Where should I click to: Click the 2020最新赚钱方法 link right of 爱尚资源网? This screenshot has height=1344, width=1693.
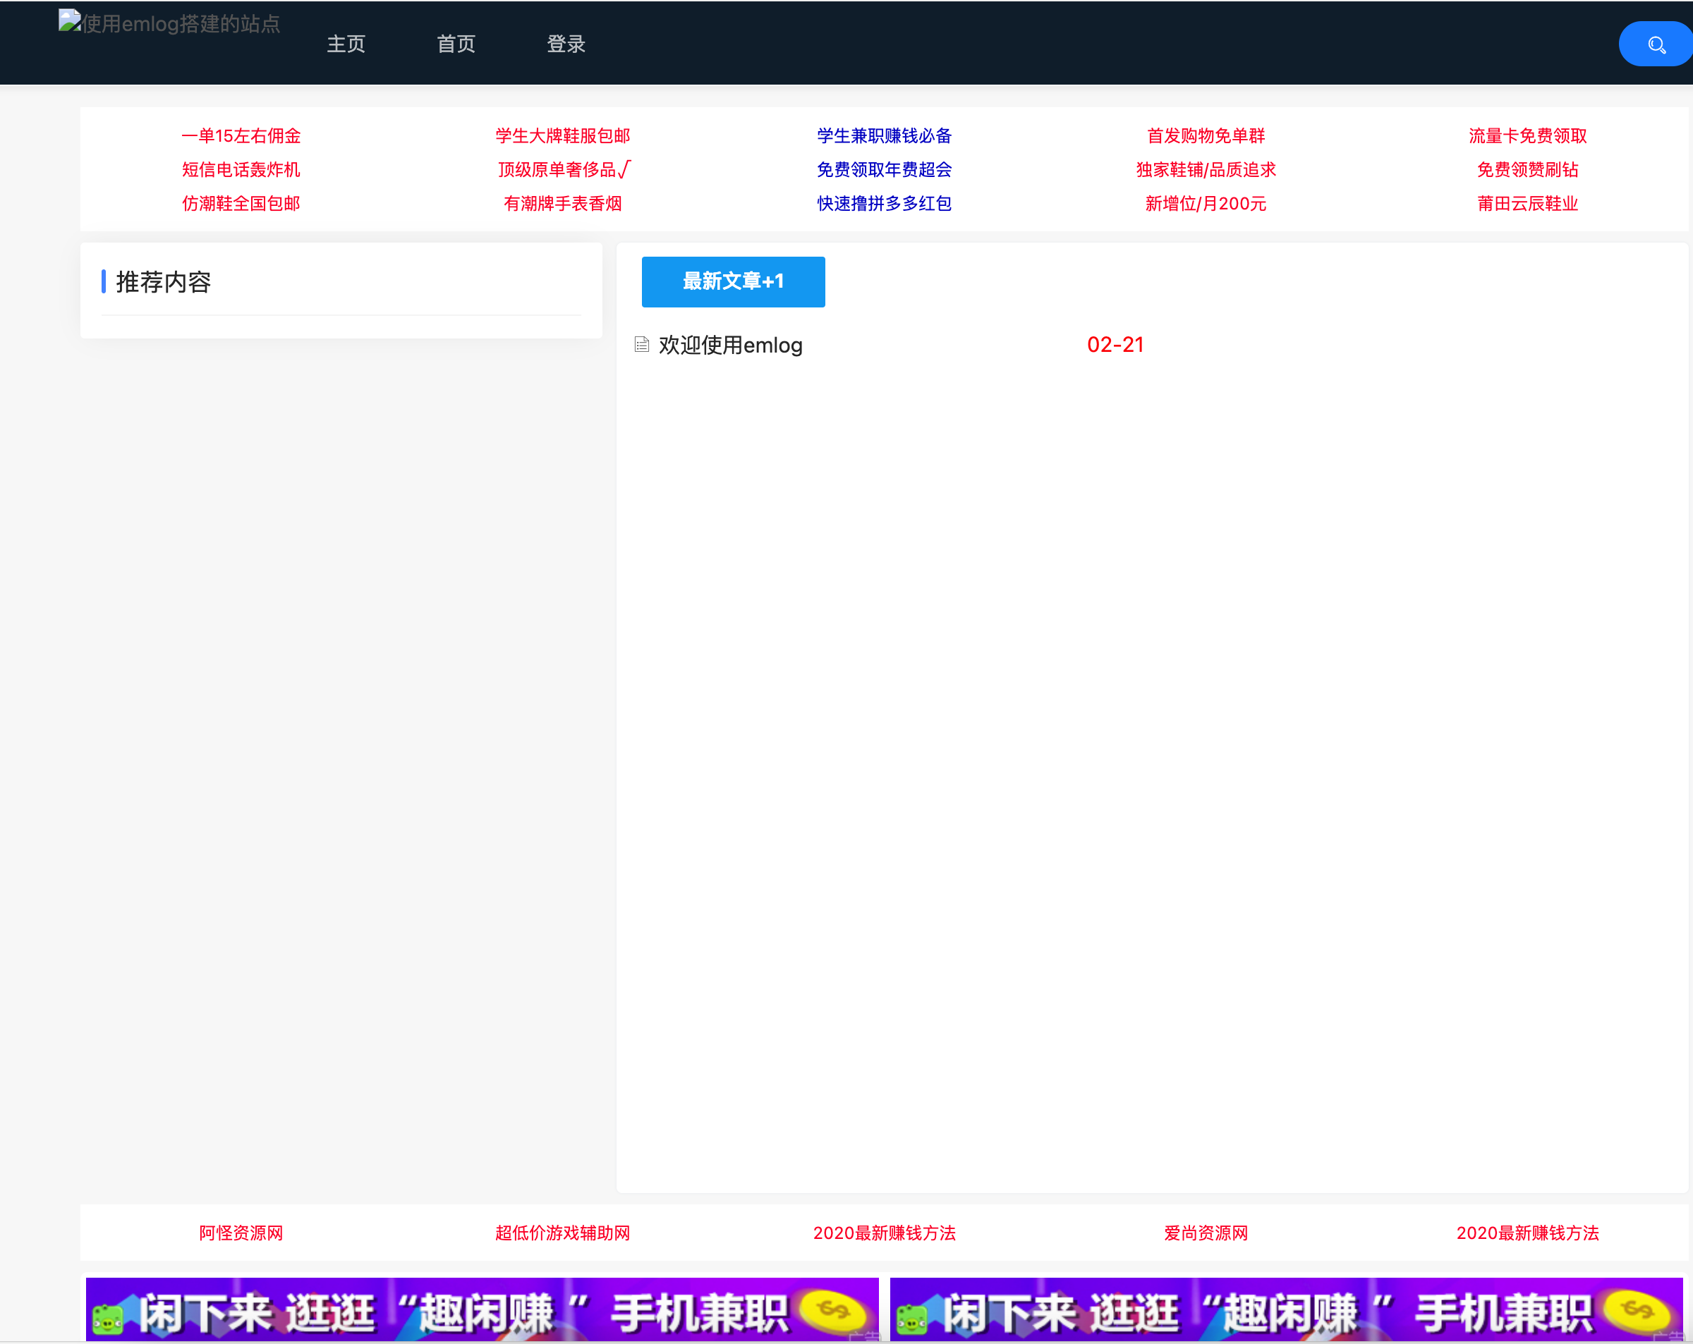point(1528,1233)
